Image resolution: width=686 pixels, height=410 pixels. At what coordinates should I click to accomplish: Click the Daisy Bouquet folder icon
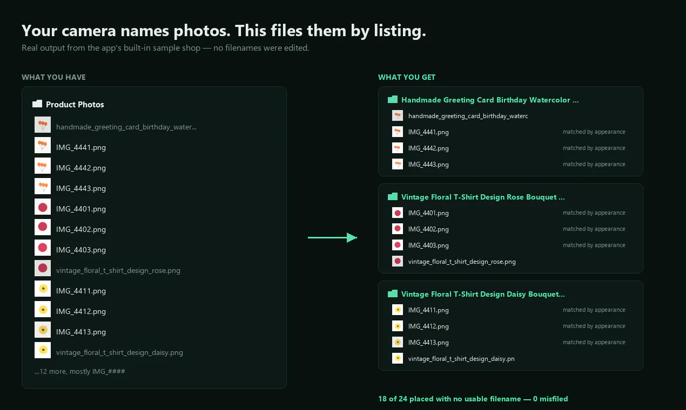click(x=393, y=294)
